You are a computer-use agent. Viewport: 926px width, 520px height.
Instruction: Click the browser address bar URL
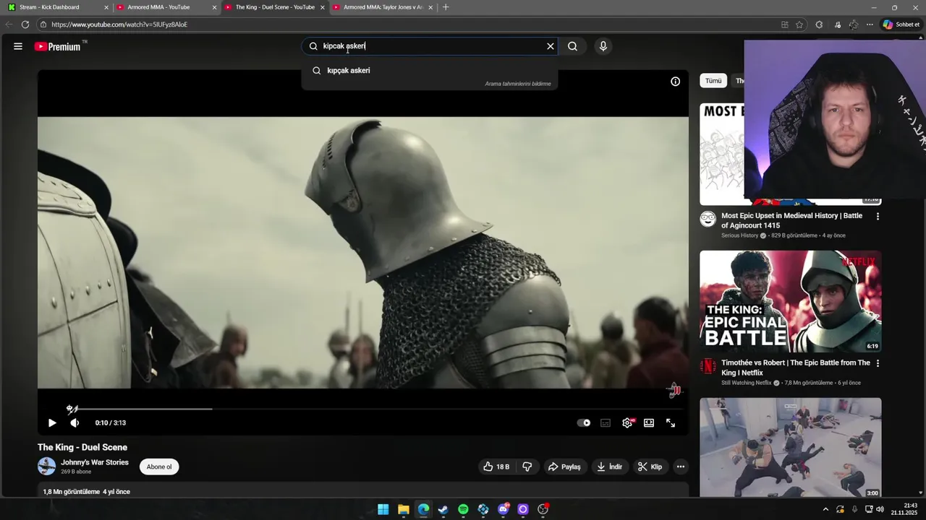coord(119,25)
